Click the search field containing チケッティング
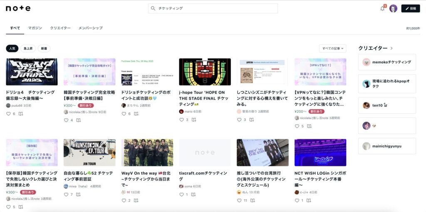The height and width of the screenshot is (212, 426). click(213, 8)
